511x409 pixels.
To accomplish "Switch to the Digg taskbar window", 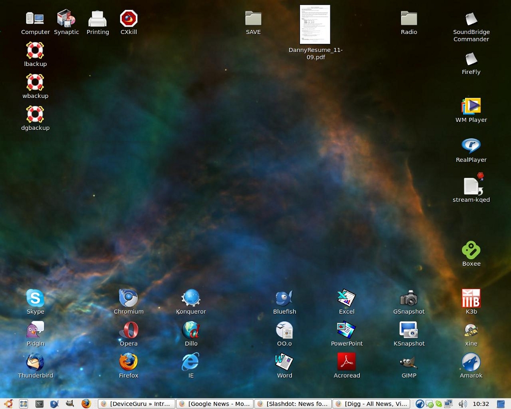I will click(x=371, y=404).
